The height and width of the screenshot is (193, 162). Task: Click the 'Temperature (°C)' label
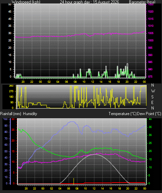coord(122,114)
